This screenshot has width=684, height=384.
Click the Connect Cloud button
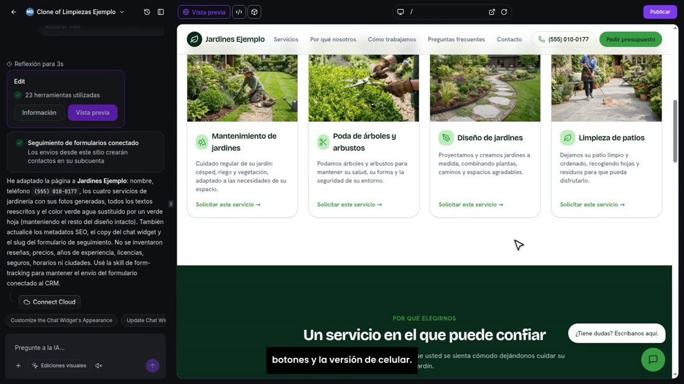(49, 302)
